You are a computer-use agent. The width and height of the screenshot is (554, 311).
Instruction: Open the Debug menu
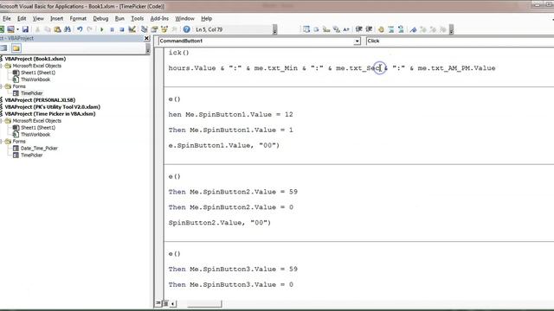pos(100,18)
